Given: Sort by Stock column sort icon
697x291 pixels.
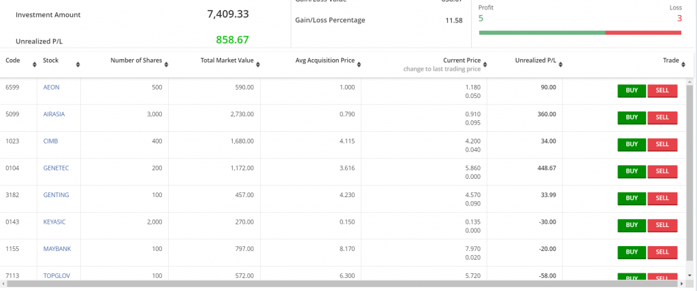Looking at the screenshot, I should pyautogui.click(x=78, y=65).
